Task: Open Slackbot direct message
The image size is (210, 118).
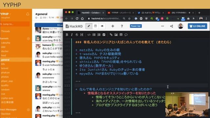Action: tap(6, 114)
